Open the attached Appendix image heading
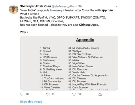The height and width of the screenshot is (105, 135). pyautogui.click(x=85, y=40)
